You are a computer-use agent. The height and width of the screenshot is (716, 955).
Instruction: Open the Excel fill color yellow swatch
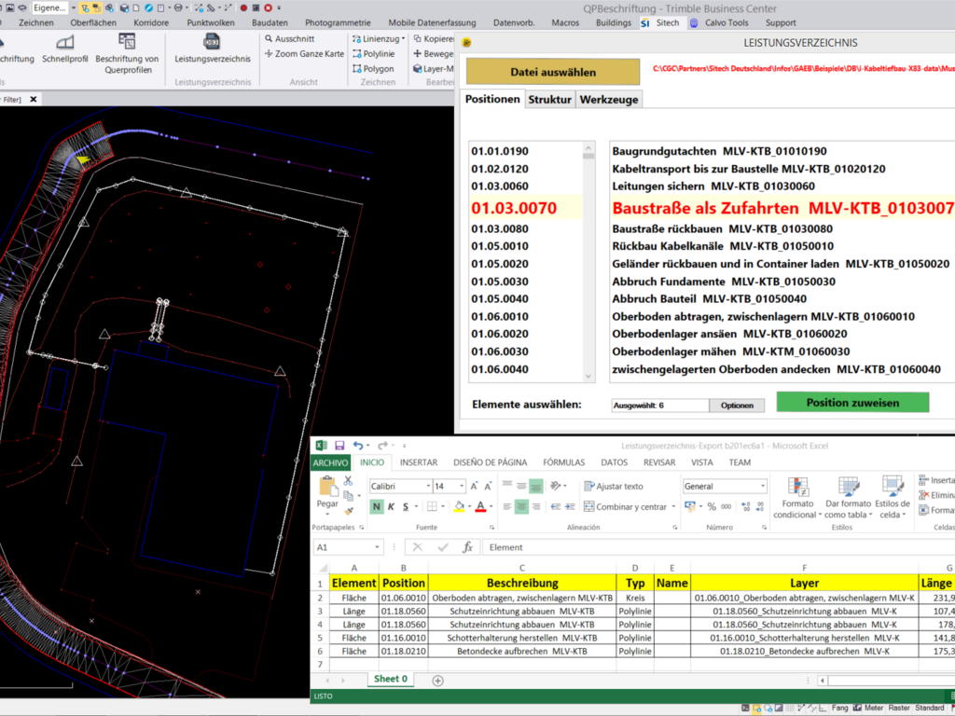[x=459, y=506]
